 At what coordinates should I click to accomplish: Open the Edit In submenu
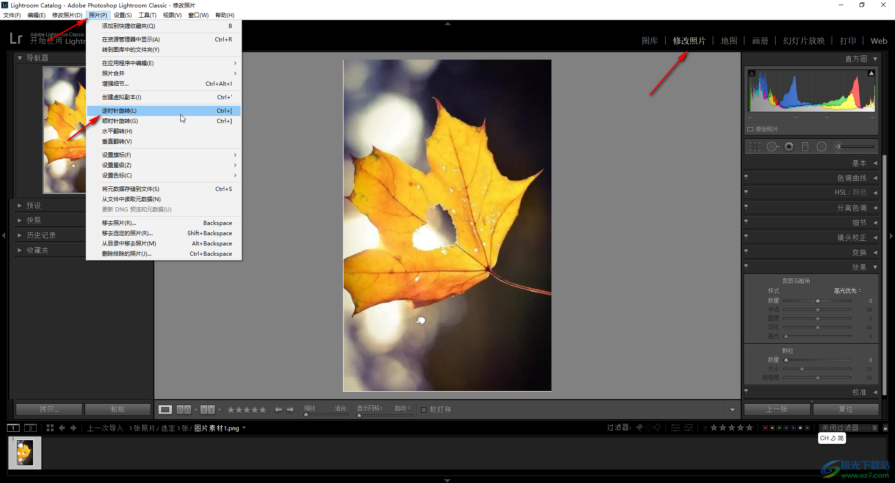tap(164, 63)
